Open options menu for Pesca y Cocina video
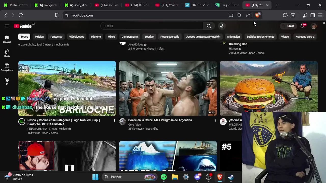 [x=114, y=120]
